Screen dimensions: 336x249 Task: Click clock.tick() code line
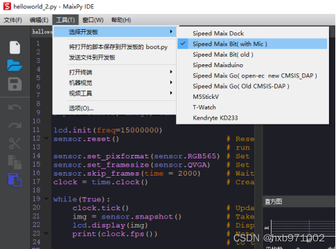pyautogui.click(x=100, y=208)
